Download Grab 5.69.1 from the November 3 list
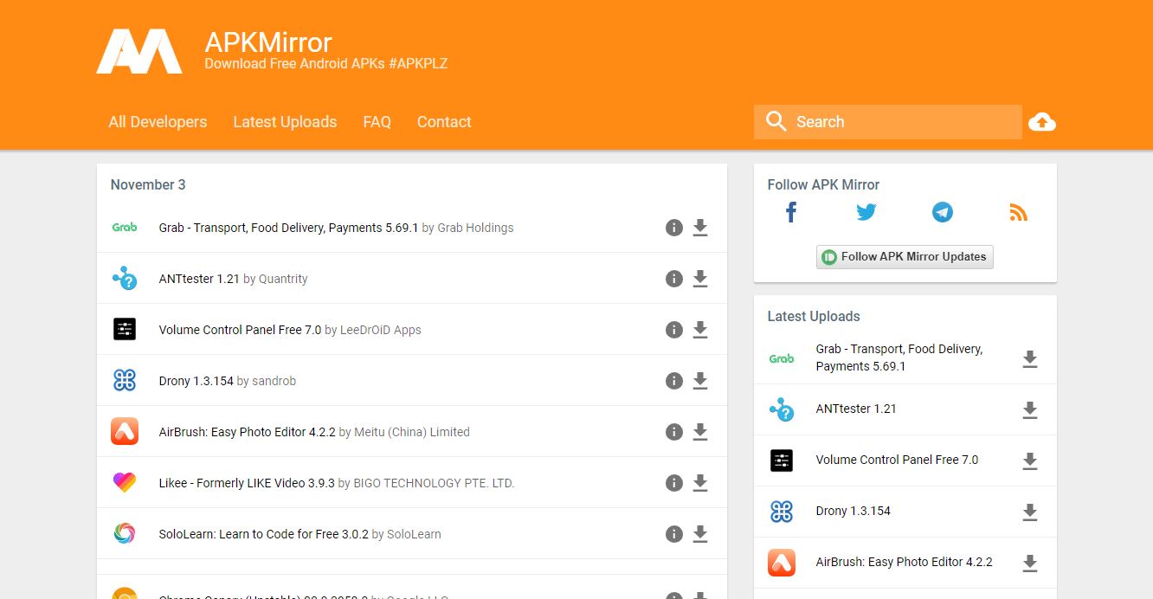Image resolution: width=1153 pixels, height=599 pixels. tap(700, 228)
